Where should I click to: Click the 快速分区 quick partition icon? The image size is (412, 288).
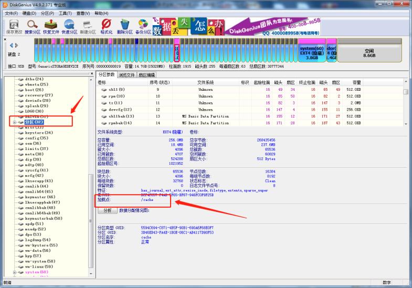(x=69, y=26)
